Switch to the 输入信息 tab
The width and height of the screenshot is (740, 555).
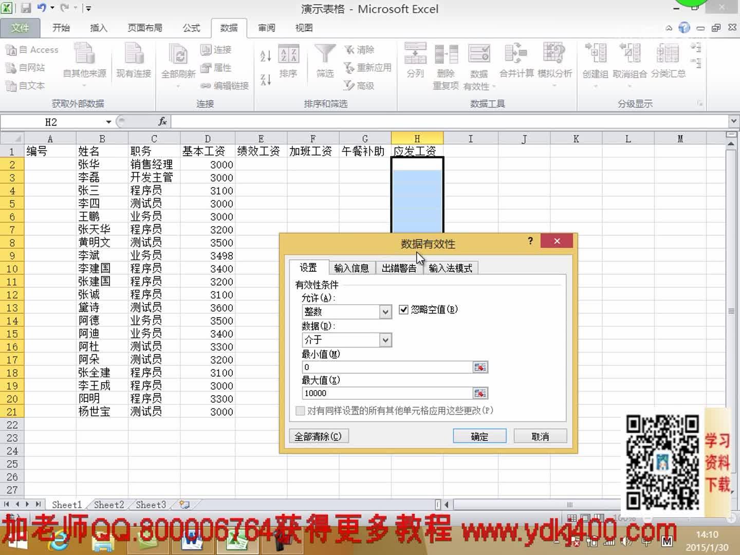[351, 268]
